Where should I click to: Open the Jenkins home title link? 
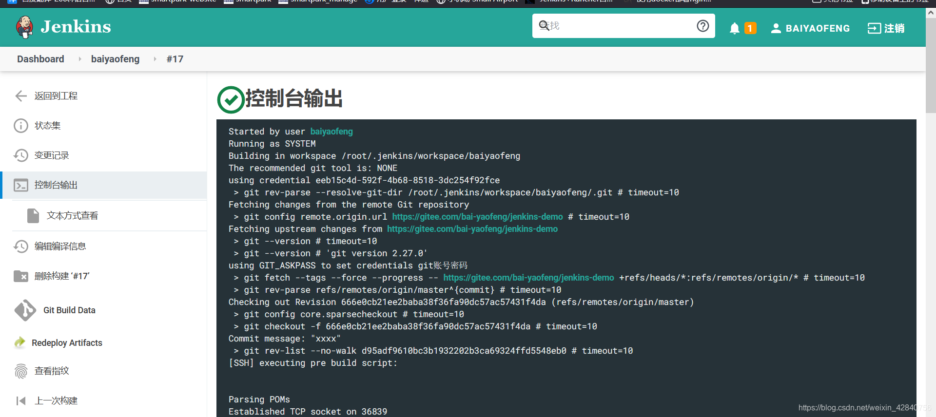[76, 27]
